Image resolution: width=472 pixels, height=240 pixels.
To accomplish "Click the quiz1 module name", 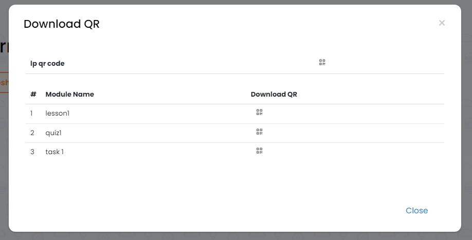I will coord(55,133).
